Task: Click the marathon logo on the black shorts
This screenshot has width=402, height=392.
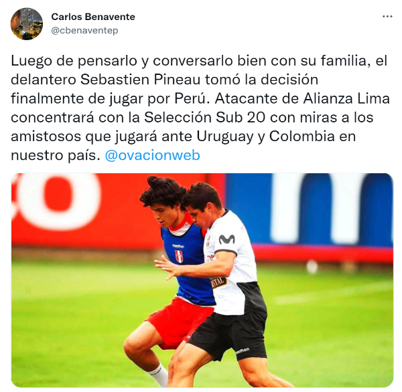Action: (243, 351)
